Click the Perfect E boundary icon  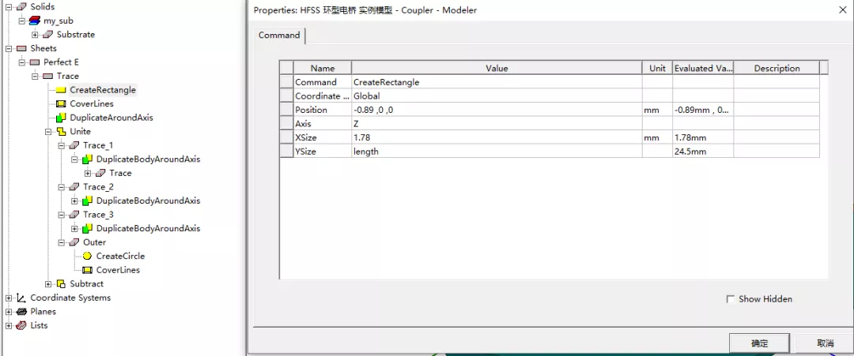click(35, 62)
